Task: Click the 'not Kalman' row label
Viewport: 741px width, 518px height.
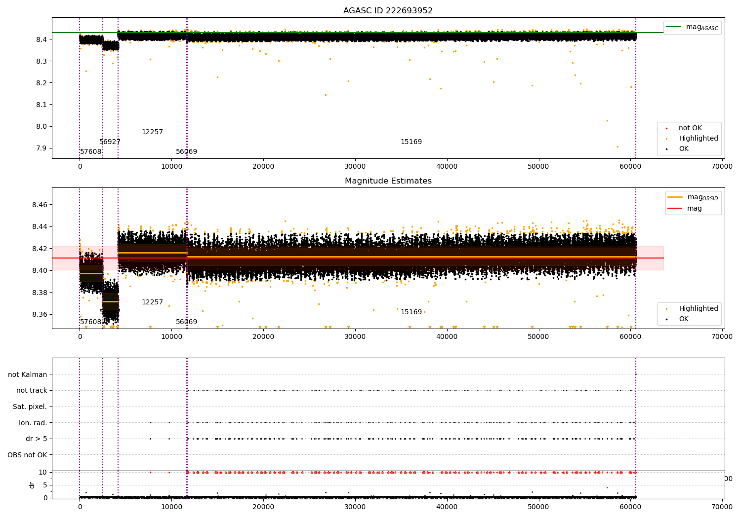Action: (x=28, y=375)
